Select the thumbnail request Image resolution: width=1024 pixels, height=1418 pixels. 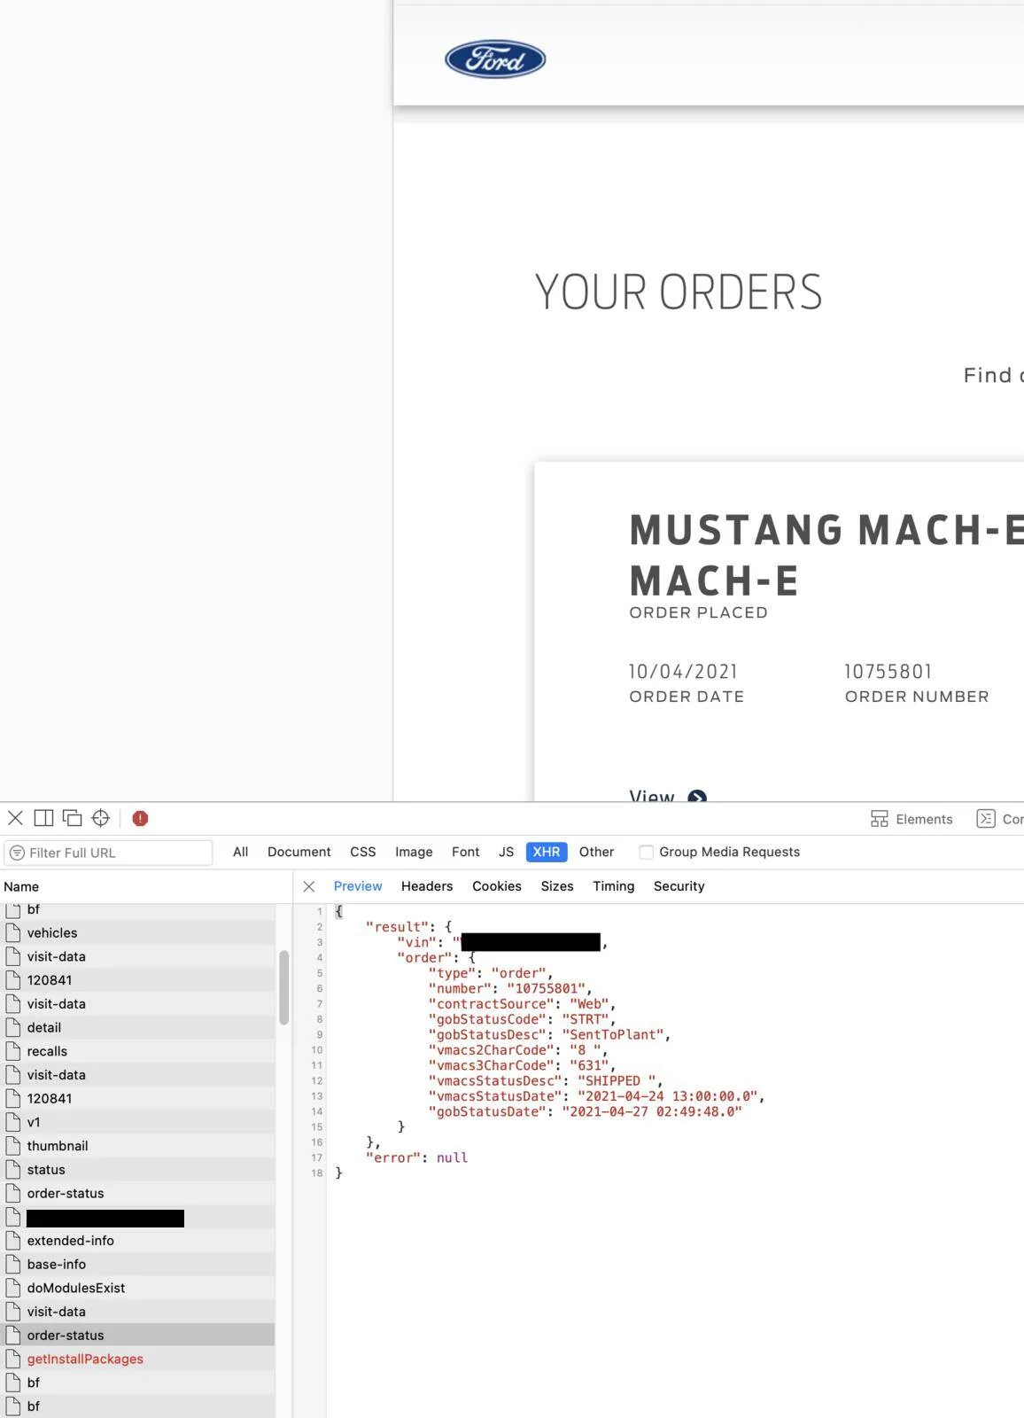pos(137,1146)
